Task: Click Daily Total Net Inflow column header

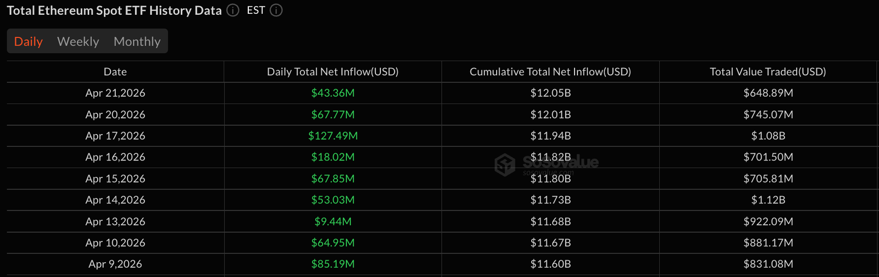Action: click(x=332, y=72)
